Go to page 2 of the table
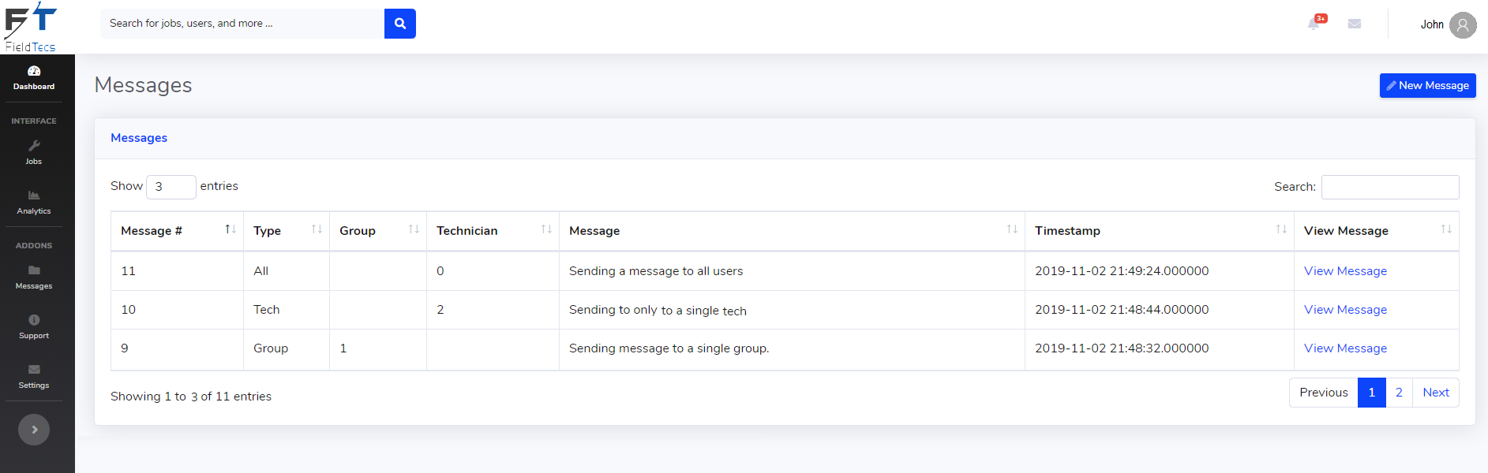Image resolution: width=1488 pixels, height=473 pixels. click(x=1399, y=393)
